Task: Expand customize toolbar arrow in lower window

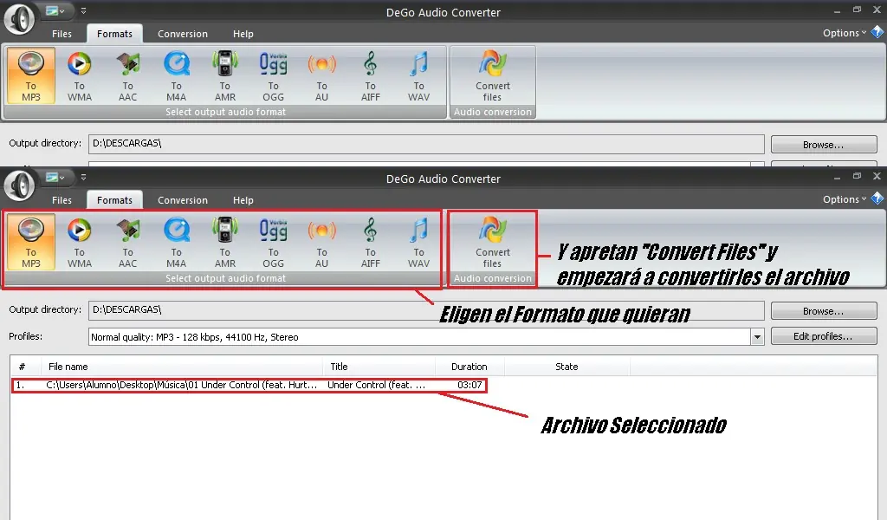Action: (x=84, y=177)
